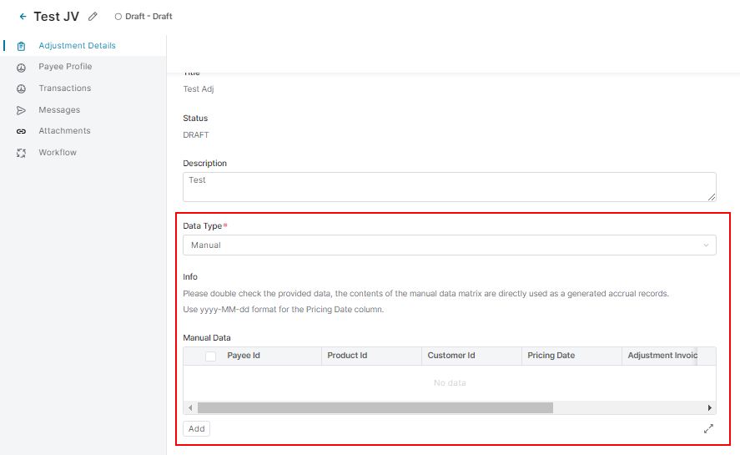The height and width of the screenshot is (455, 740).
Task: Click the horizontal scrollbar of Manual Data table
Action: point(375,407)
